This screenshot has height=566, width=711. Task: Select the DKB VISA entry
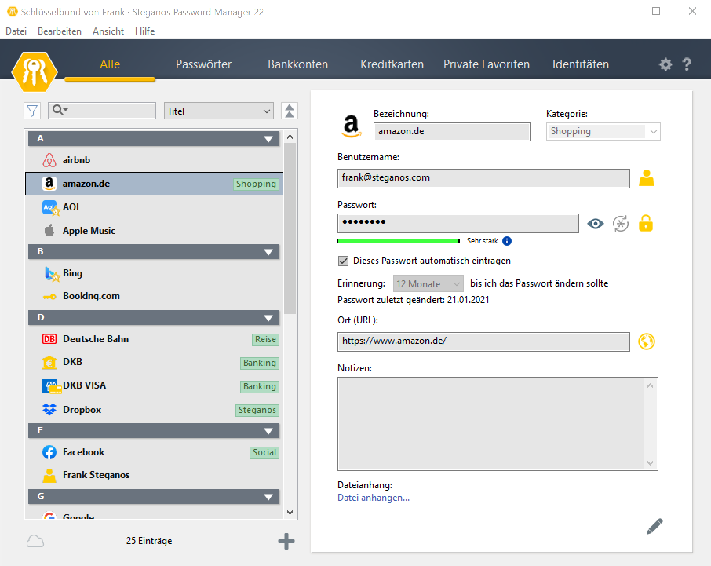click(154, 385)
